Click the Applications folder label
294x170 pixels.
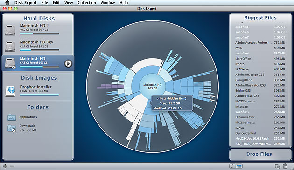[28, 117]
